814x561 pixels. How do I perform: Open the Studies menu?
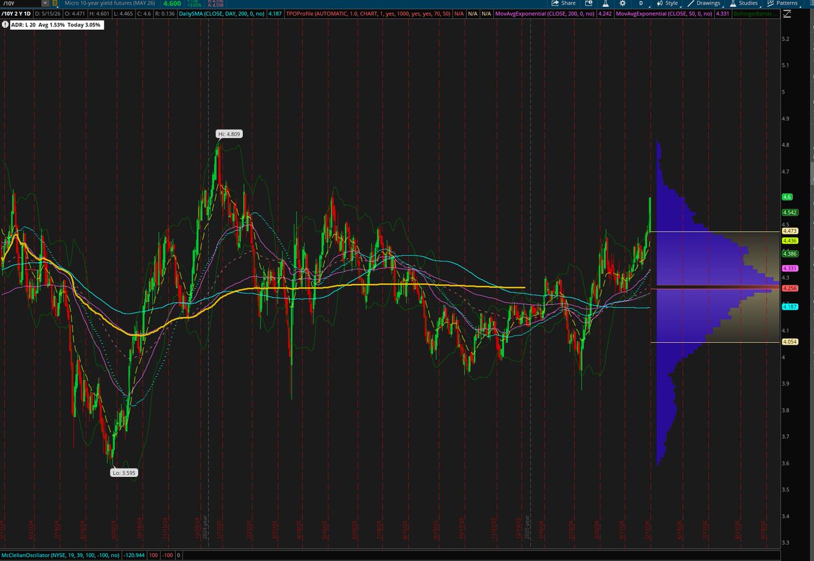pos(743,3)
